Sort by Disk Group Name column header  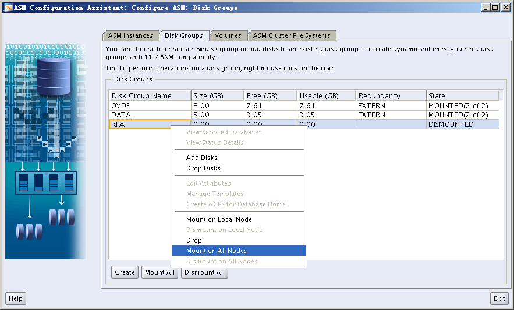click(x=150, y=95)
